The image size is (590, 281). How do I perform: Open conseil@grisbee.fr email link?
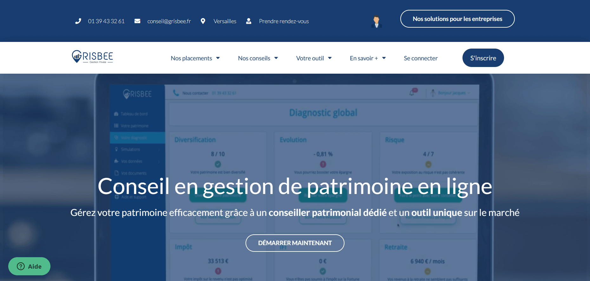click(x=169, y=21)
